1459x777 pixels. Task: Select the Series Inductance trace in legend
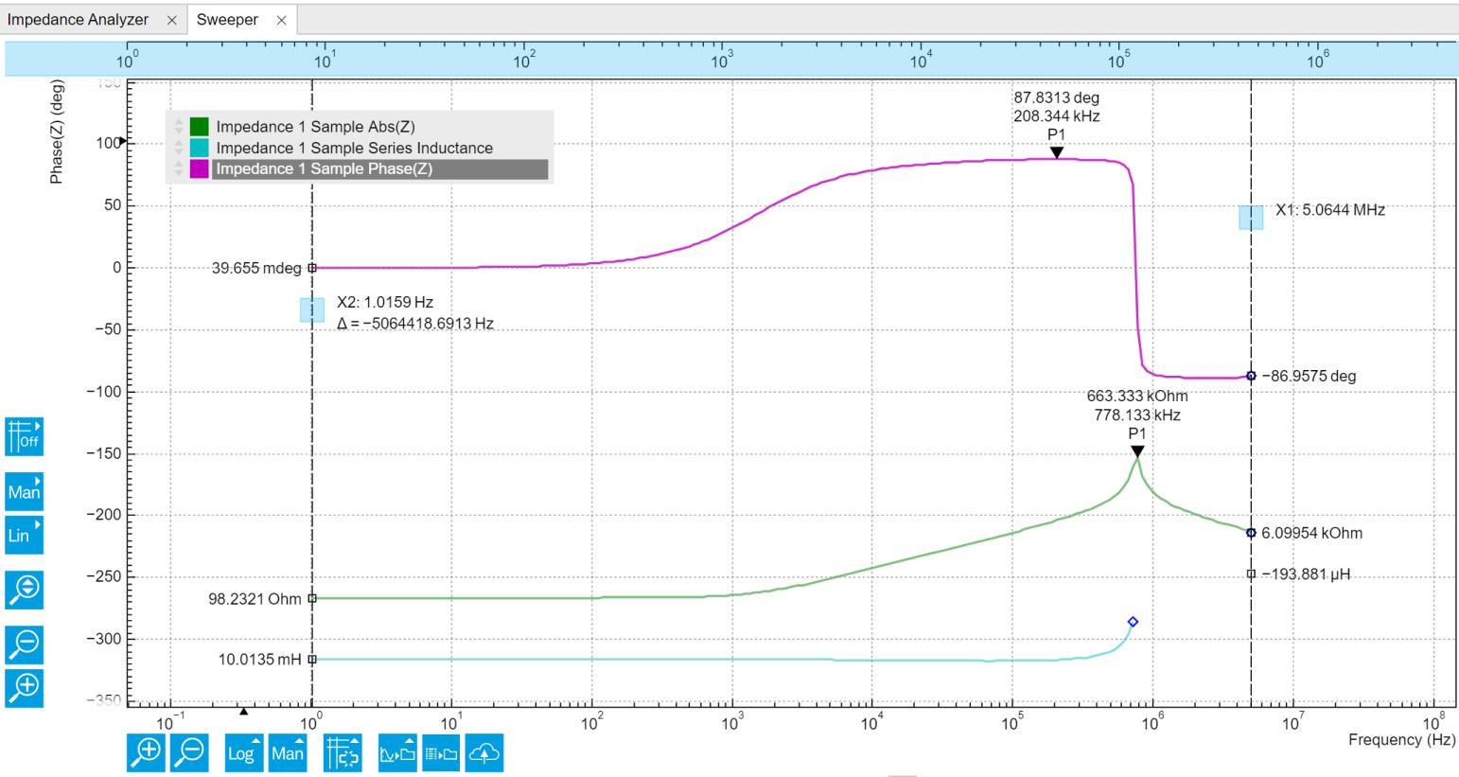pyautogui.click(x=354, y=148)
